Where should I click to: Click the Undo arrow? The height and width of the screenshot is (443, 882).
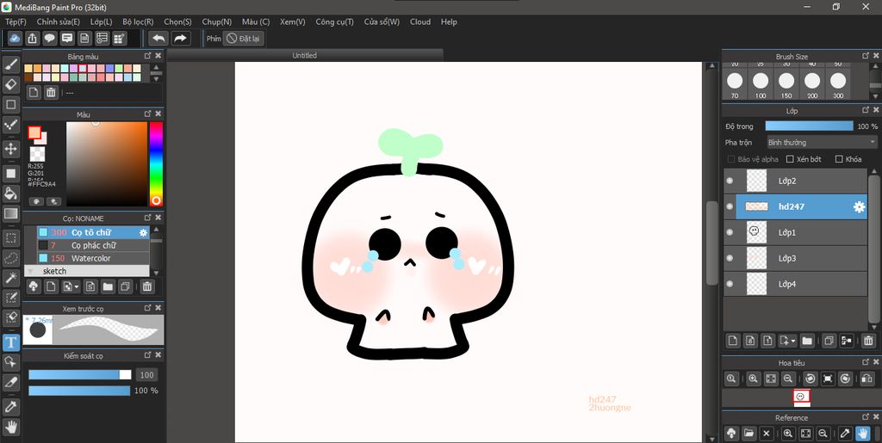pos(158,38)
